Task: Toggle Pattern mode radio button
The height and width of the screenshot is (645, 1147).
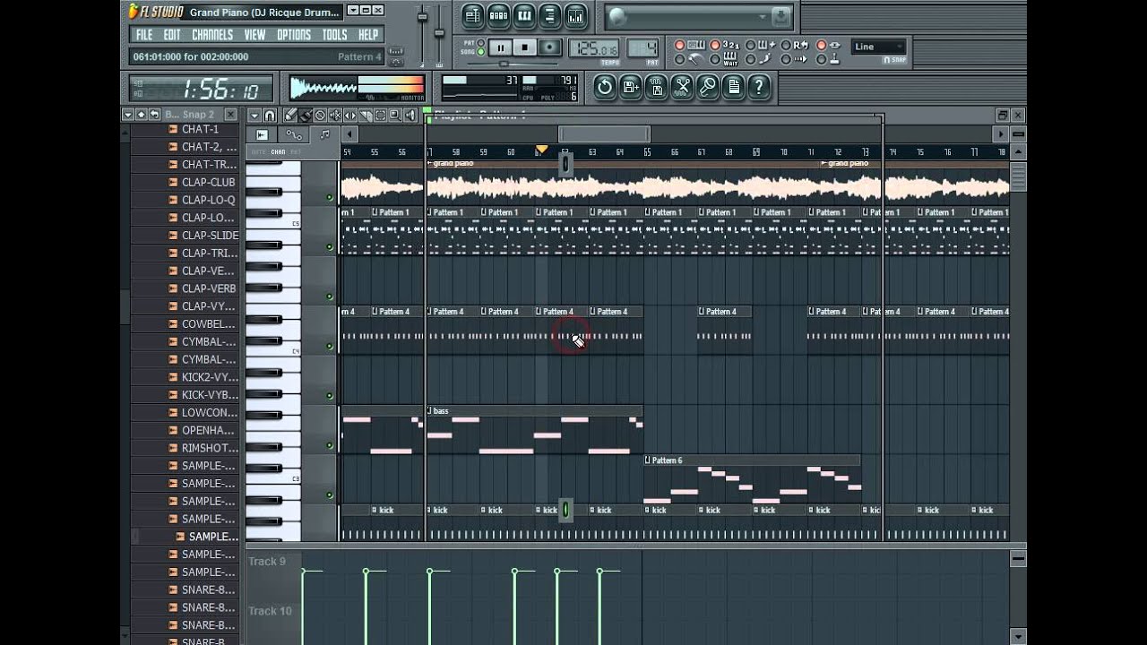Action: [481, 42]
